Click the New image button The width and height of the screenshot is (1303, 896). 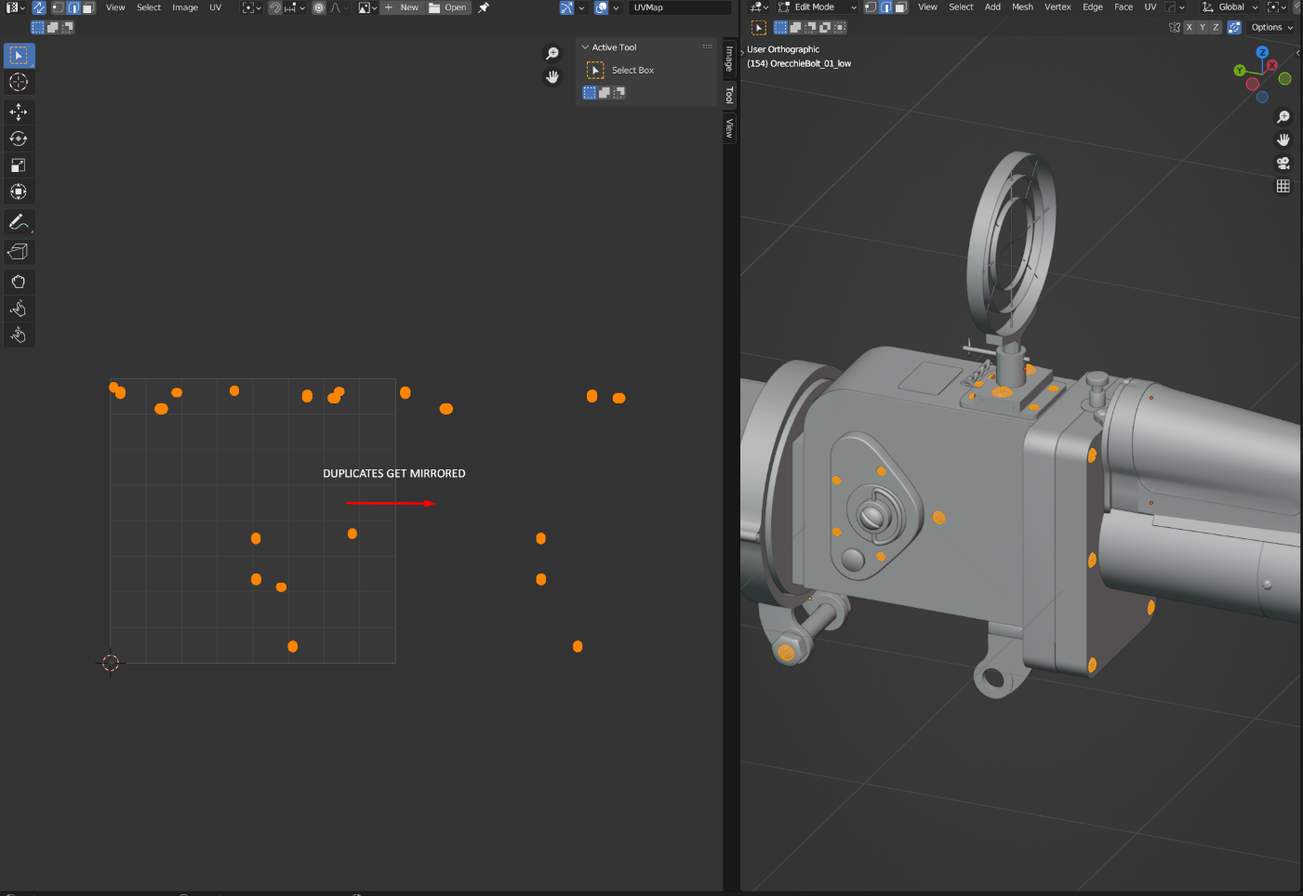[x=402, y=7]
